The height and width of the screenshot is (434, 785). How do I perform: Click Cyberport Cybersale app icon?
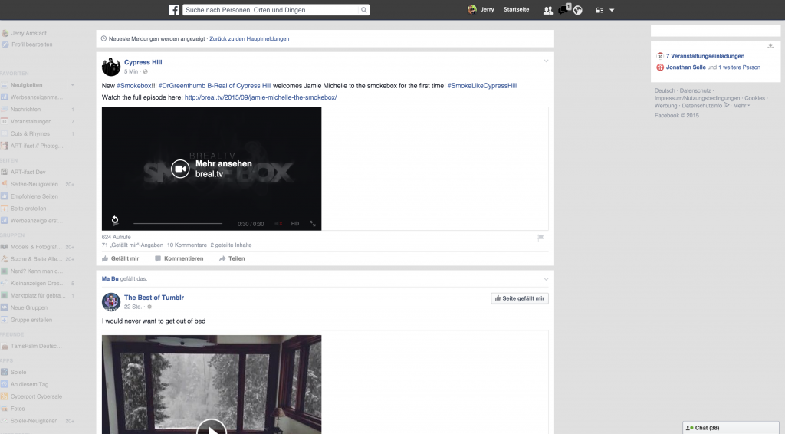(x=4, y=396)
